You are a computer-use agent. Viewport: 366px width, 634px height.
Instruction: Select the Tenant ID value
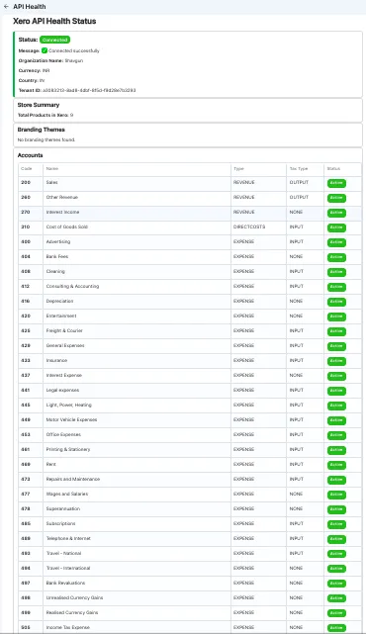click(89, 90)
